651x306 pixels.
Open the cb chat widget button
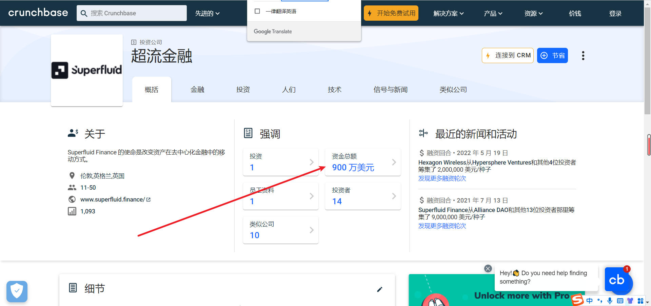[x=617, y=280]
